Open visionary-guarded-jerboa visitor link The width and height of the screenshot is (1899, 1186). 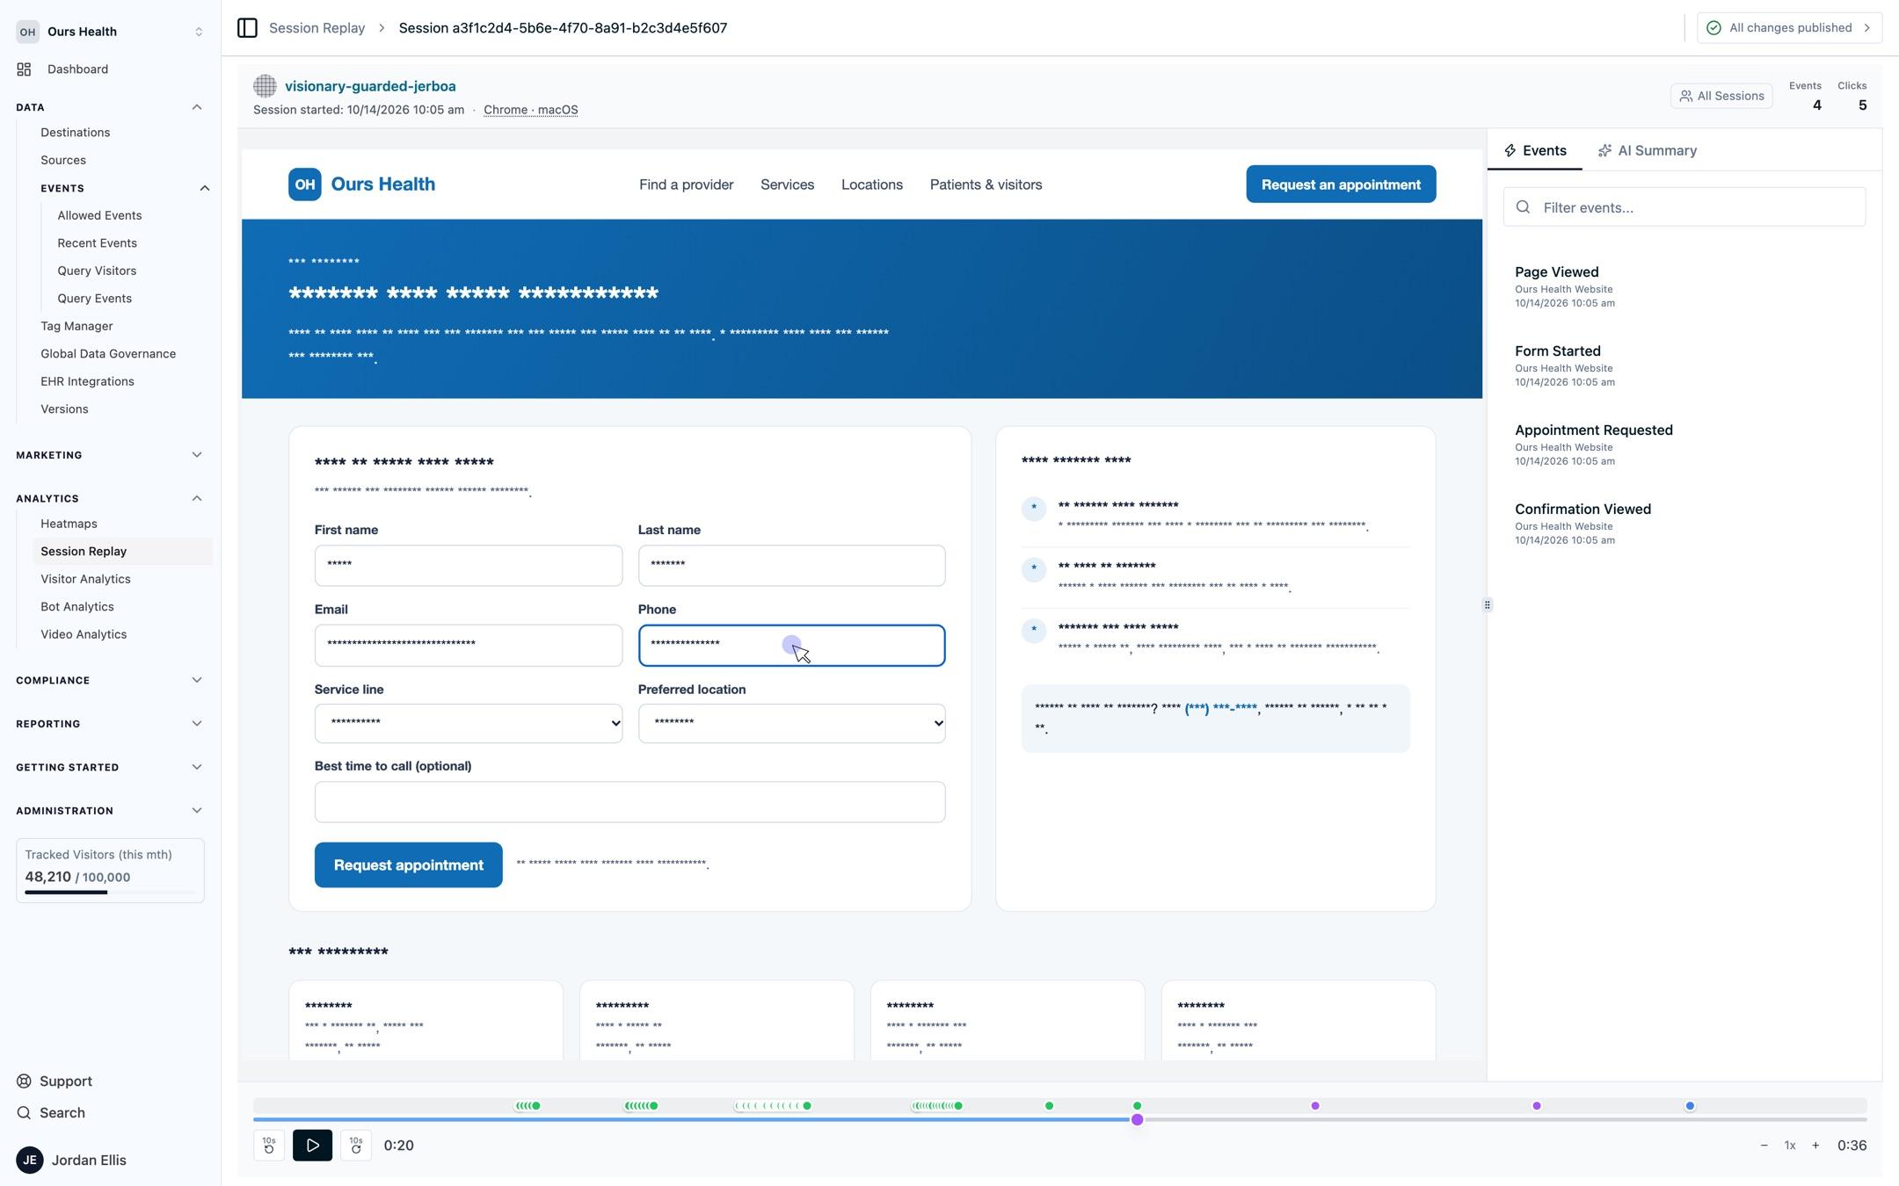(x=370, y=86)
